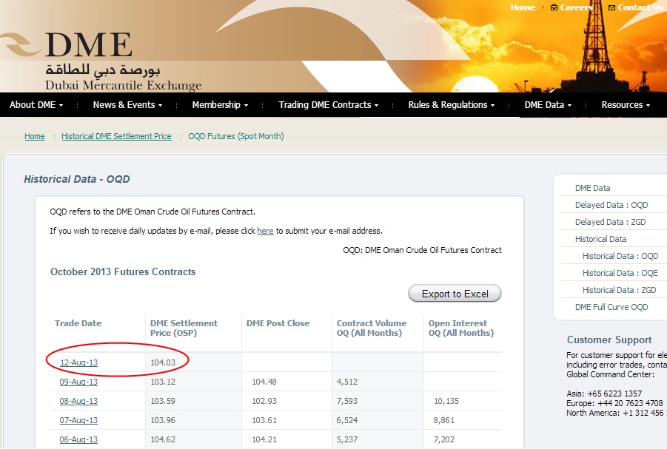The image size is (667, 449).
Task: Open Historical Data : OQE sidebar item
Action: (620, 273)
